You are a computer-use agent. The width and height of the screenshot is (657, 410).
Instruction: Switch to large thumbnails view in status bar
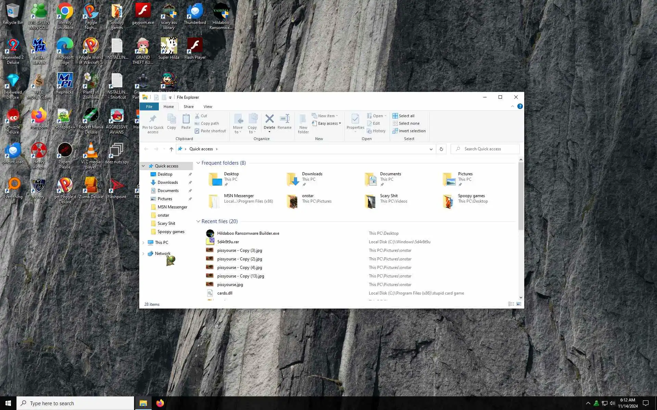coord(519,304)
